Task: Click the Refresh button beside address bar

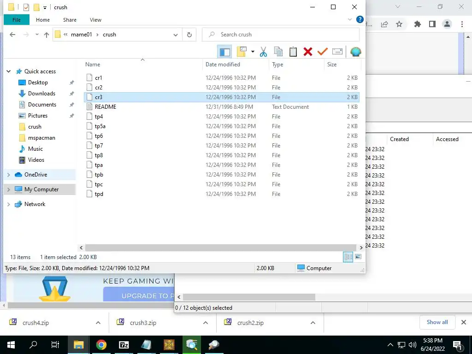Action: point(189,35)
